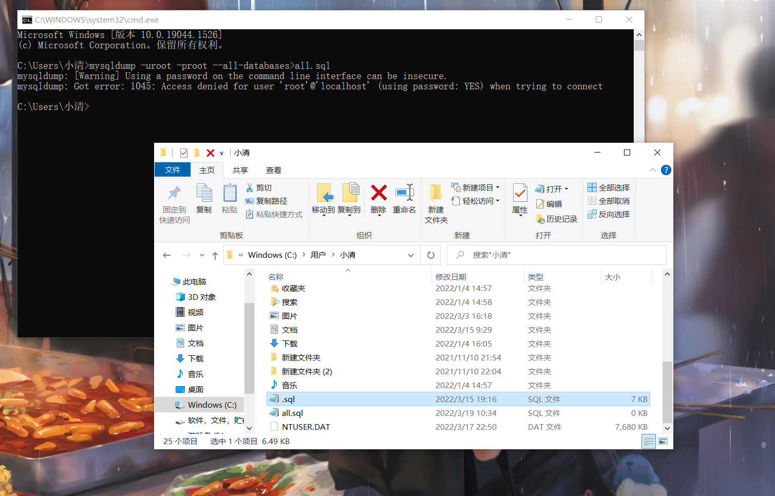Click the quick access red Delete icon
This screenshot has height=496, width=775.
(x=211, y=153)
